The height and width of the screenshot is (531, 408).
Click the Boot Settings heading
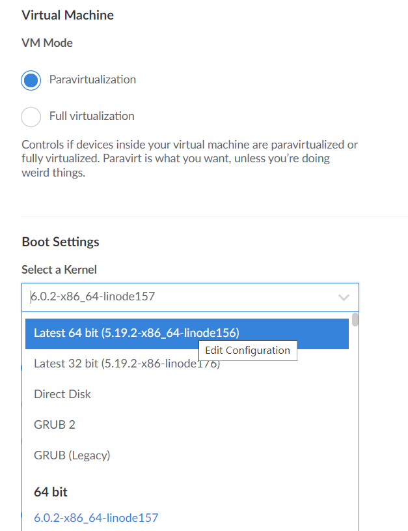tap(61, 242)
